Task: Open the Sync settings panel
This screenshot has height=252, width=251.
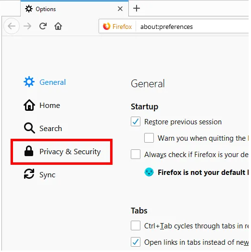Action: pyautogui.click(x=39, y=174)
